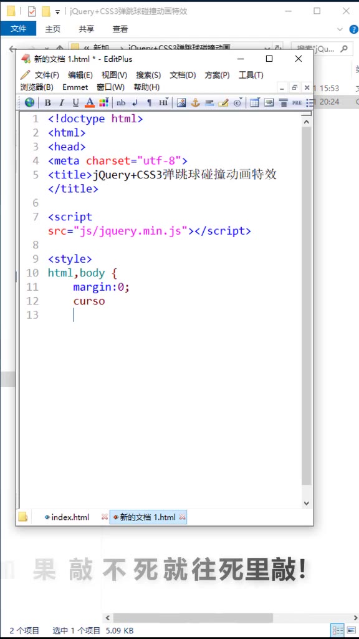
Task: Click the editor vertical scrollbar down arrow
Action: [x=307, y=504]
